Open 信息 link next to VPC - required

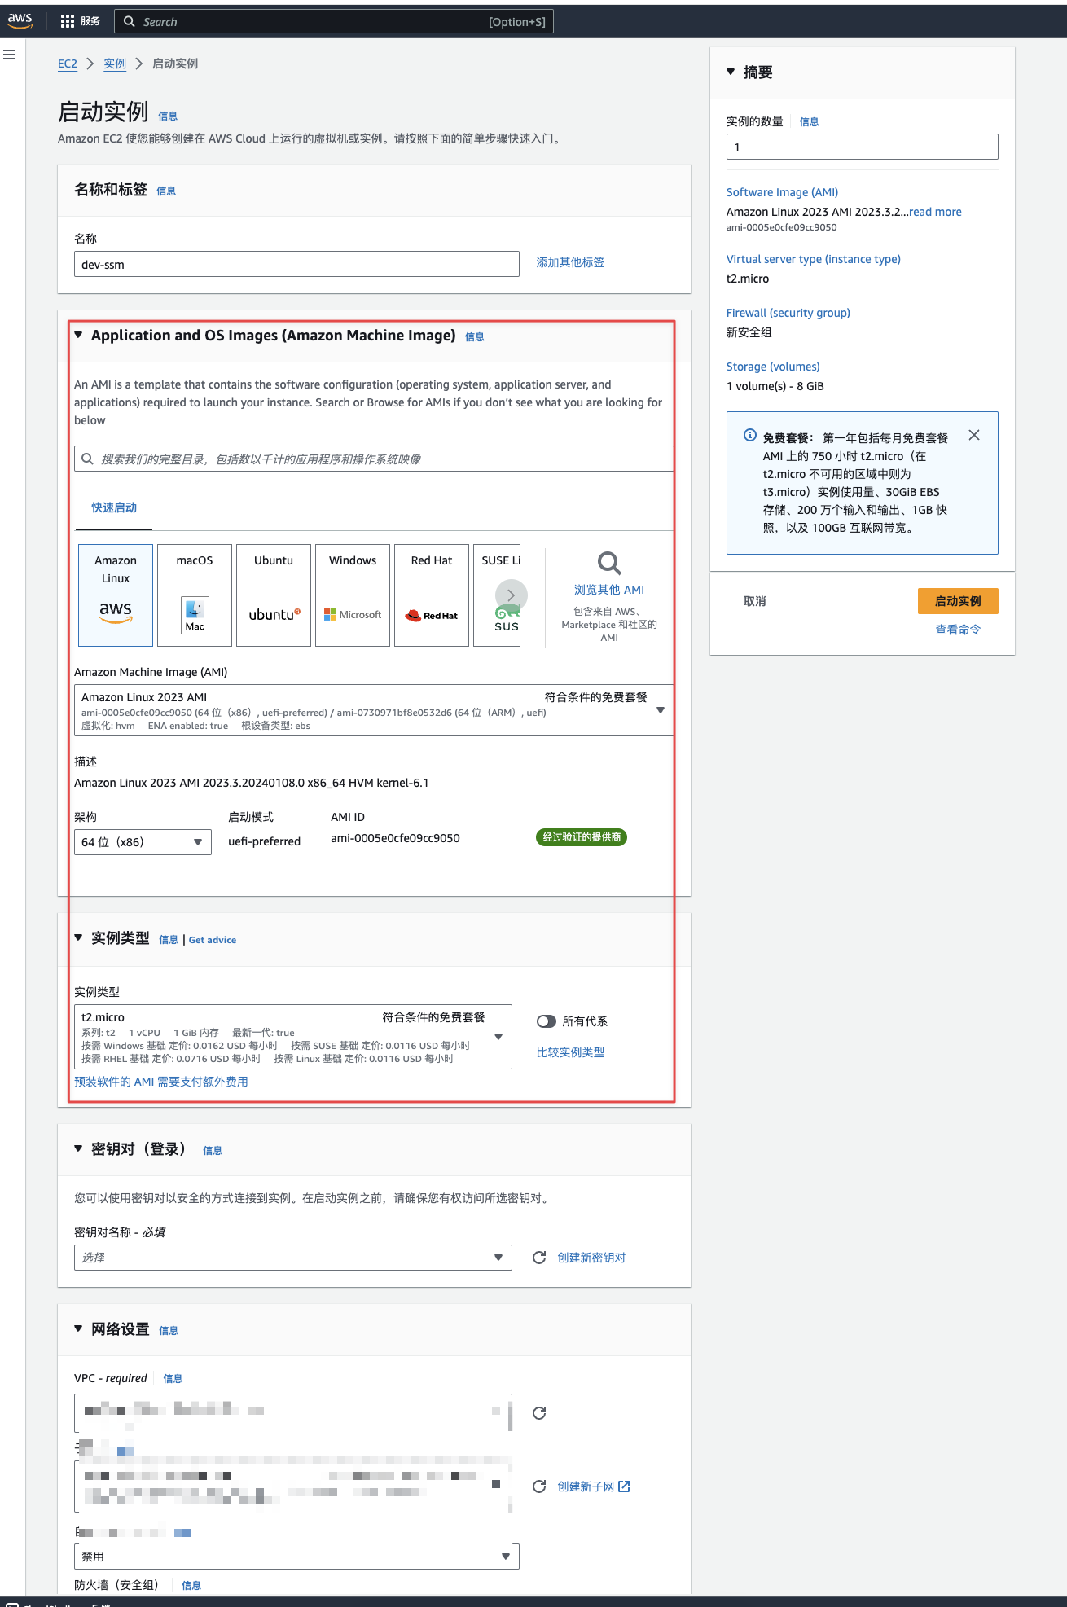(173, 1379)
